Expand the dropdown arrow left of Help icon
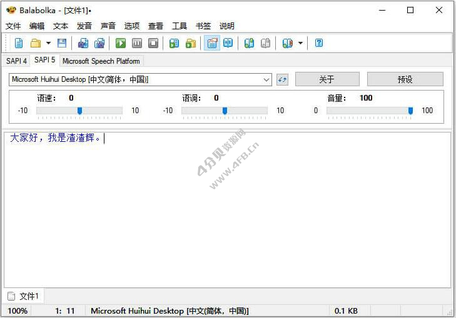The height and width of the screenshot is (318, 456). (300, 43)
